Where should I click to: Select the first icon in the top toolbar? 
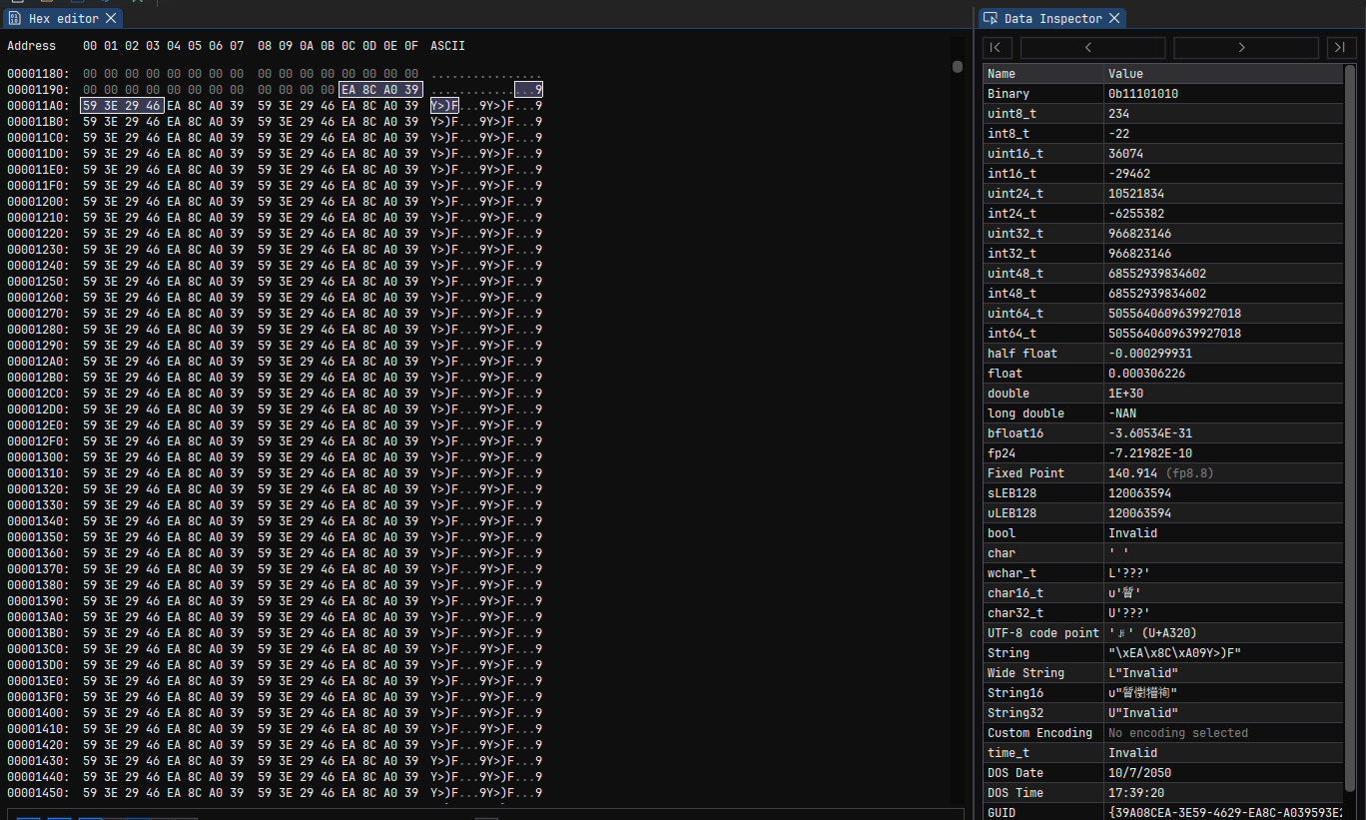(x=17, y=2)
